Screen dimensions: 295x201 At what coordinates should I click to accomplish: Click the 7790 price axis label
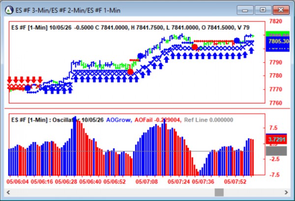tap(276, 63)
